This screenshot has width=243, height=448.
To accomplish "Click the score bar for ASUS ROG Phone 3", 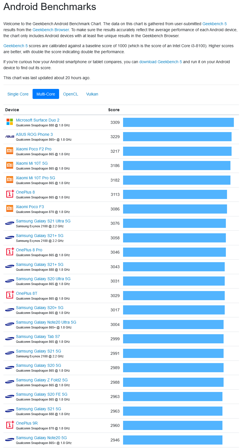I will pos(177,137).
